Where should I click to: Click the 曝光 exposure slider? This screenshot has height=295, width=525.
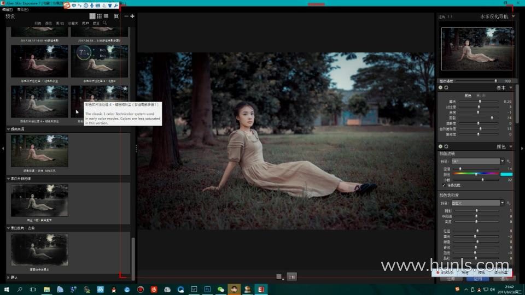tap(479, 102)
